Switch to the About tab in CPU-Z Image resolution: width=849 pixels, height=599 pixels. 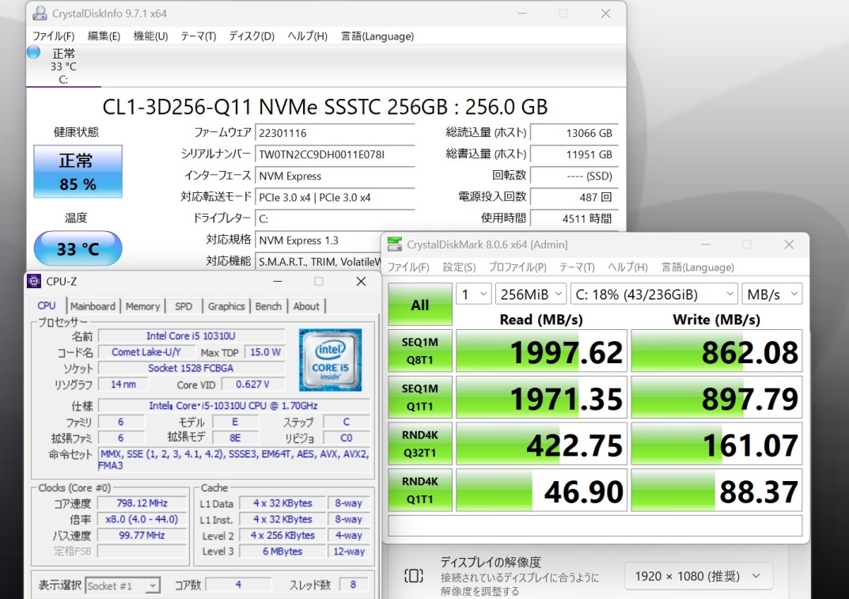(x=306, y=306)
